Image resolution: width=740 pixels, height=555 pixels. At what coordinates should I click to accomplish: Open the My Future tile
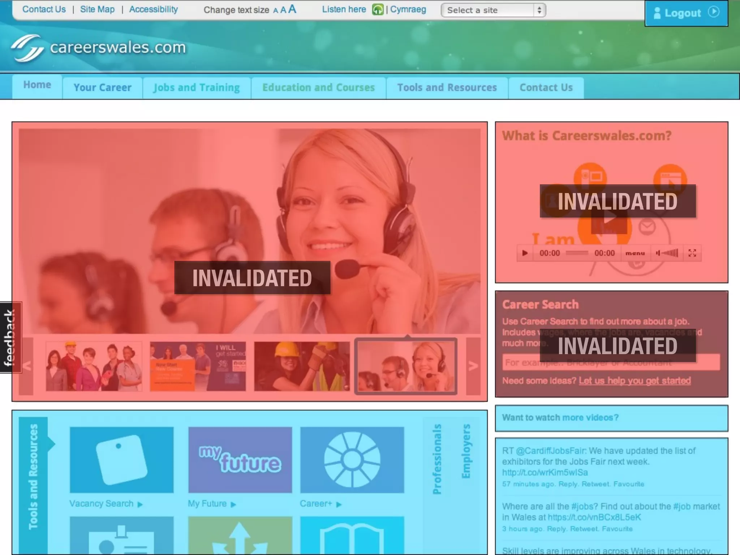(240, 460)
